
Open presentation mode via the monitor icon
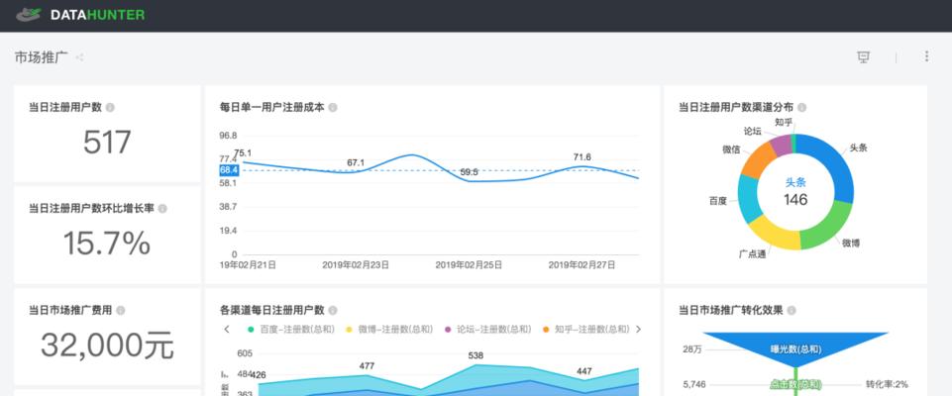pos(863,57)
